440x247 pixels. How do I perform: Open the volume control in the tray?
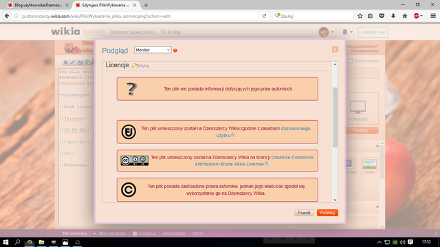(403, 242)
